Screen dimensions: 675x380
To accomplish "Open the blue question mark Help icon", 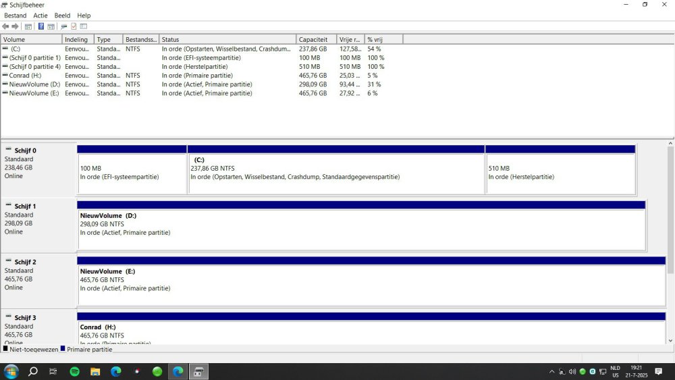I will [41, 27].
